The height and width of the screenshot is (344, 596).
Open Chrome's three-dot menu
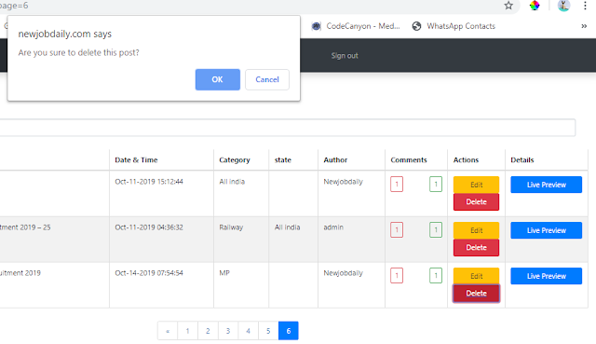tap(585, 6)
